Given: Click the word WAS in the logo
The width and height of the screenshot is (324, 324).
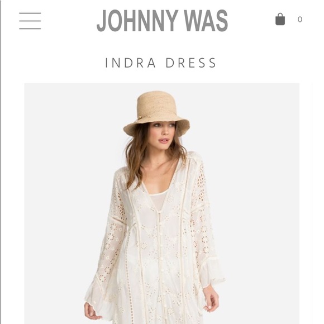Looking at the screenshot, I should pos(206,20).
